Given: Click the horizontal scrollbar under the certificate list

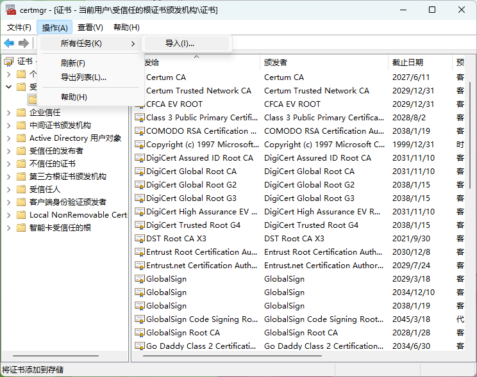Looking at the screenshot, I should click(232, 355).
